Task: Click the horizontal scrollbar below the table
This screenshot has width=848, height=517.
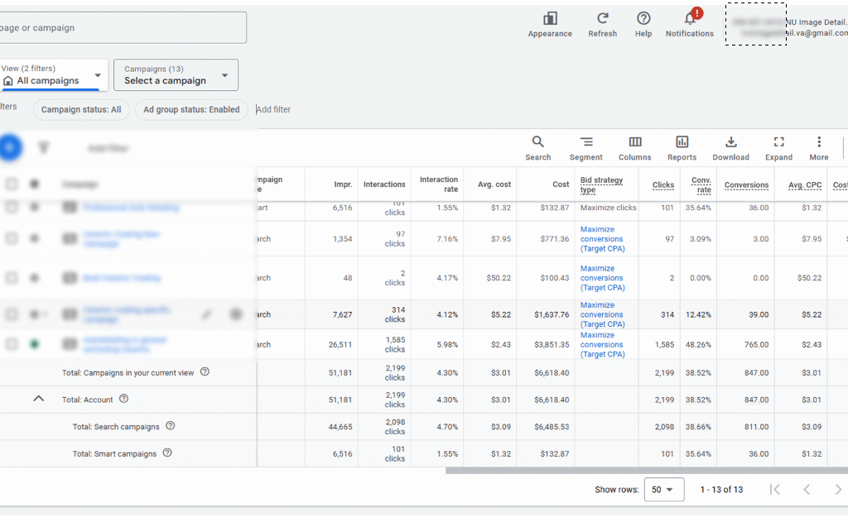Action: [646, 471]
